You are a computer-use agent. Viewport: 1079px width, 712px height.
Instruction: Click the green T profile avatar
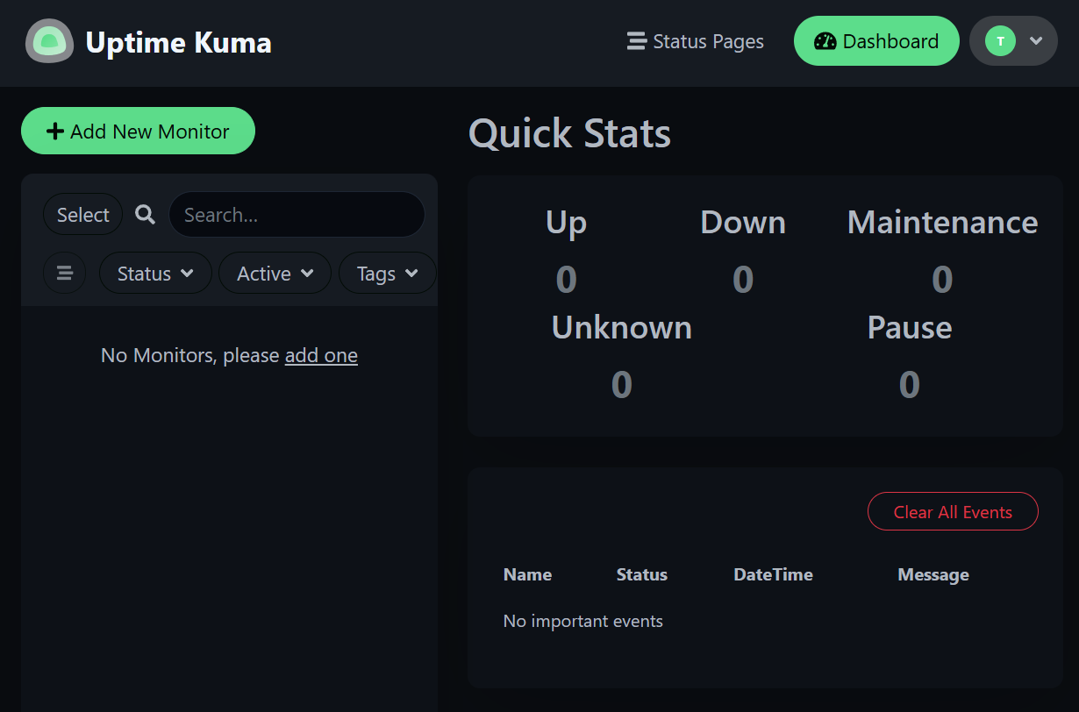coord(1000,41)
